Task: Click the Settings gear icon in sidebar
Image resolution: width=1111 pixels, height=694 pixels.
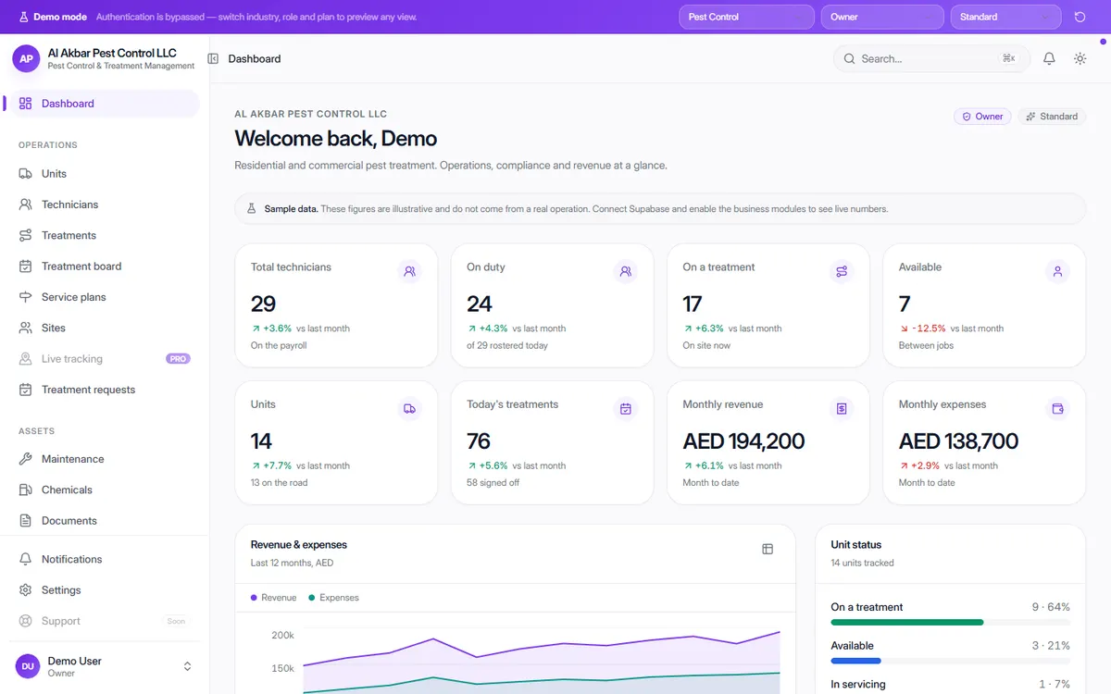Action: coord(25,590)
